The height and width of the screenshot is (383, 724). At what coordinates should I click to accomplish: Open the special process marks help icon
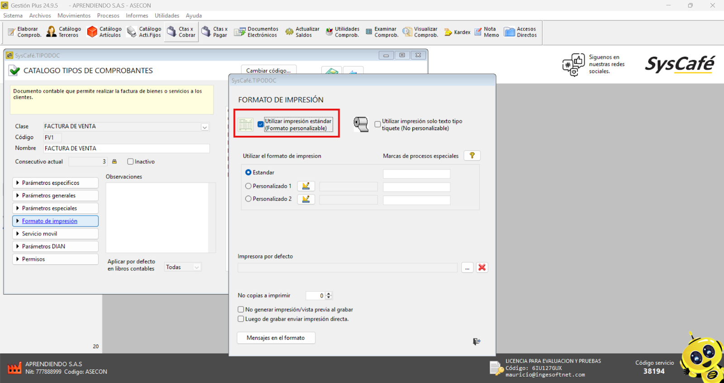pyautogui.click(x=472, y=155)
